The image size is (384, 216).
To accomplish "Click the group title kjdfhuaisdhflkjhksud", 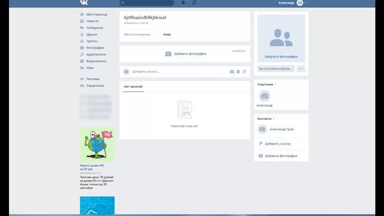I will (145, 17).
